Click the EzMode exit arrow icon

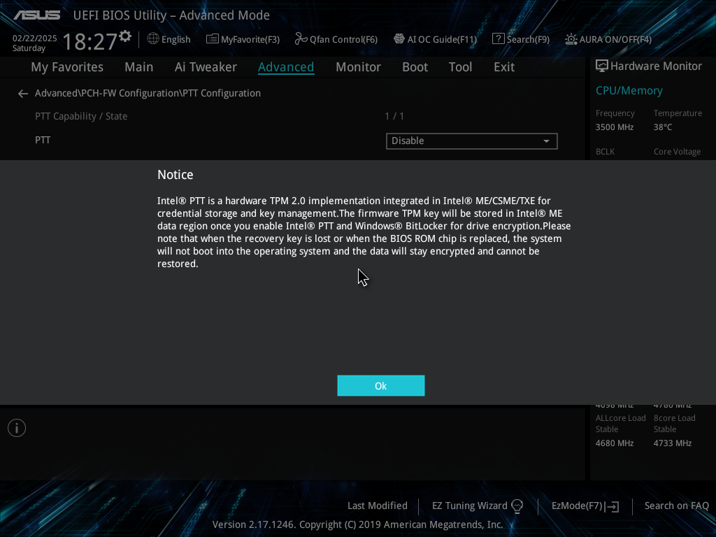613,506
